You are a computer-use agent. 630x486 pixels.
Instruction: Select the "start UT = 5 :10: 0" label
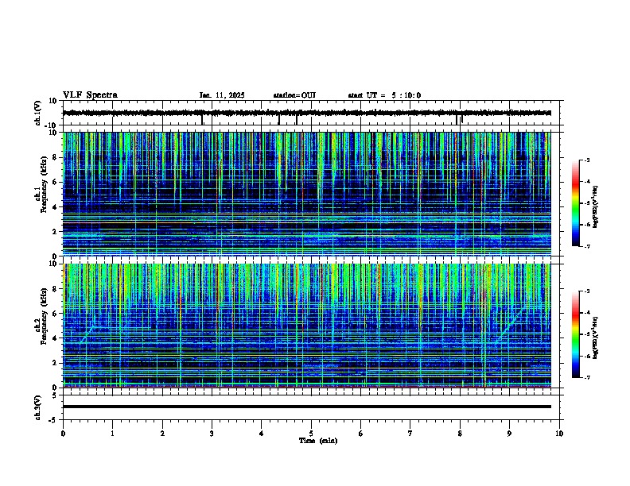tap(384, 95)
